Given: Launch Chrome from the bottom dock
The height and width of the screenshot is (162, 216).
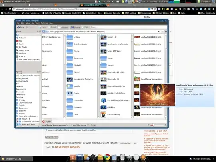Looking at the screenshot, I should click(107, 157).
